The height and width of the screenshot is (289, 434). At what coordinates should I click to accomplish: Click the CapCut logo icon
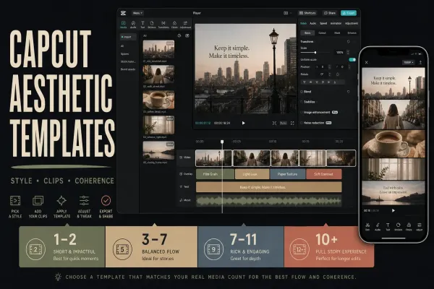click(x=124, y=13)
